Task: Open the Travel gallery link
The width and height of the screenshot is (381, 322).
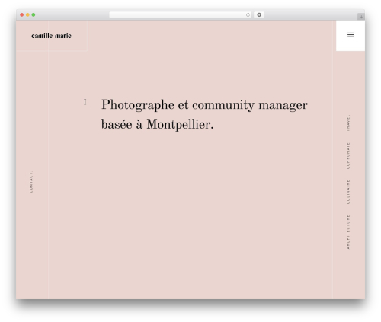Action: [348, 123]
